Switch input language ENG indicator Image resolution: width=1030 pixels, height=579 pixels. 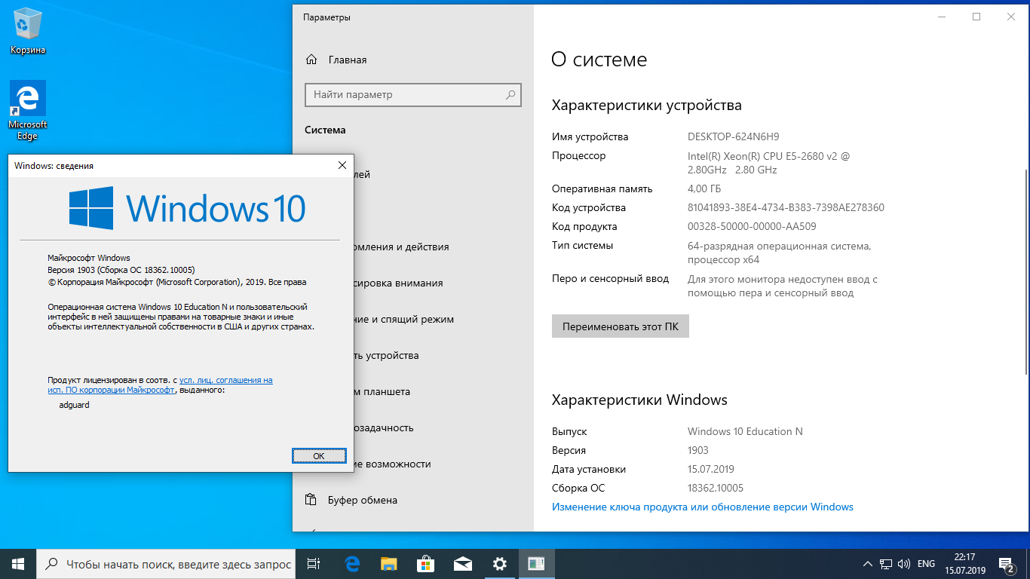(926, 564)
